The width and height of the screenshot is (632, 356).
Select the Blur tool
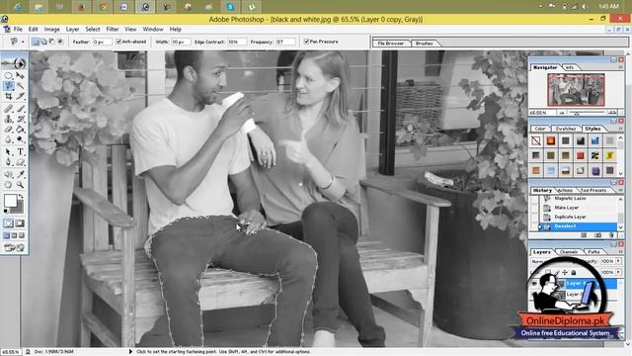pos(9,139)
